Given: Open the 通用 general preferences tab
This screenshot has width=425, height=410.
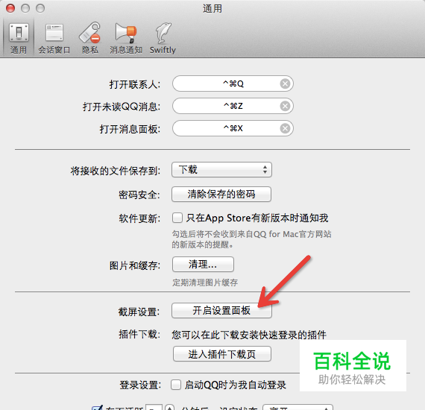Looking at the screenshot, I should (19, 38).
